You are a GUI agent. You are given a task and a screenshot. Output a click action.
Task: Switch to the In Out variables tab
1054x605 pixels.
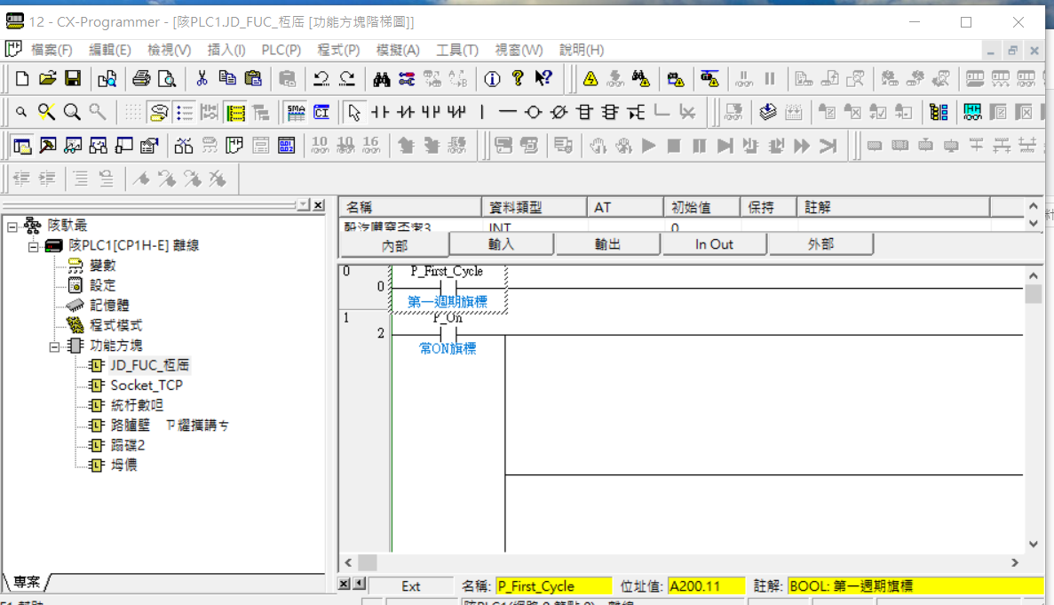(714, 244)
